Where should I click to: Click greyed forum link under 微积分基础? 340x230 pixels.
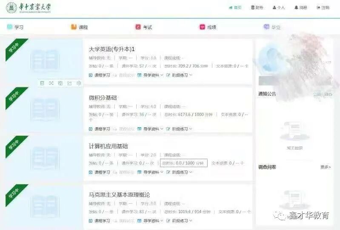[124, 129]
